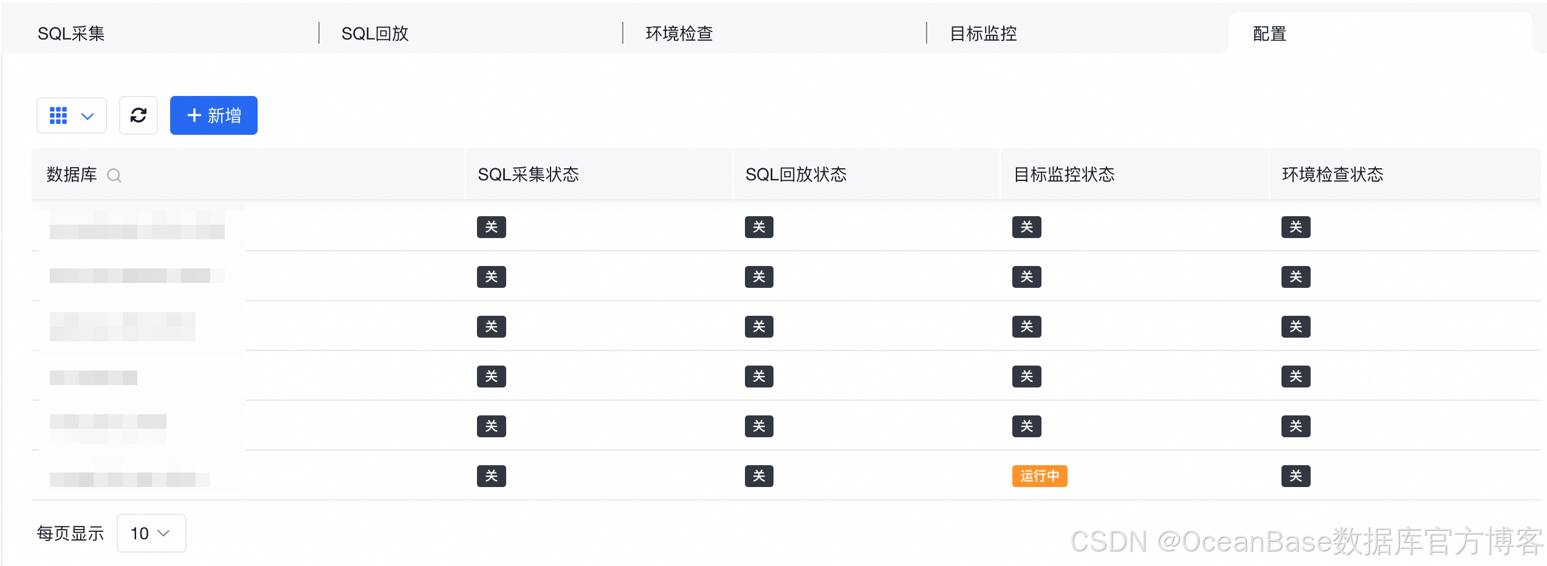Open the grid column display dropdown
Screen dimensions: 1547x566
[x=72, y=115]
